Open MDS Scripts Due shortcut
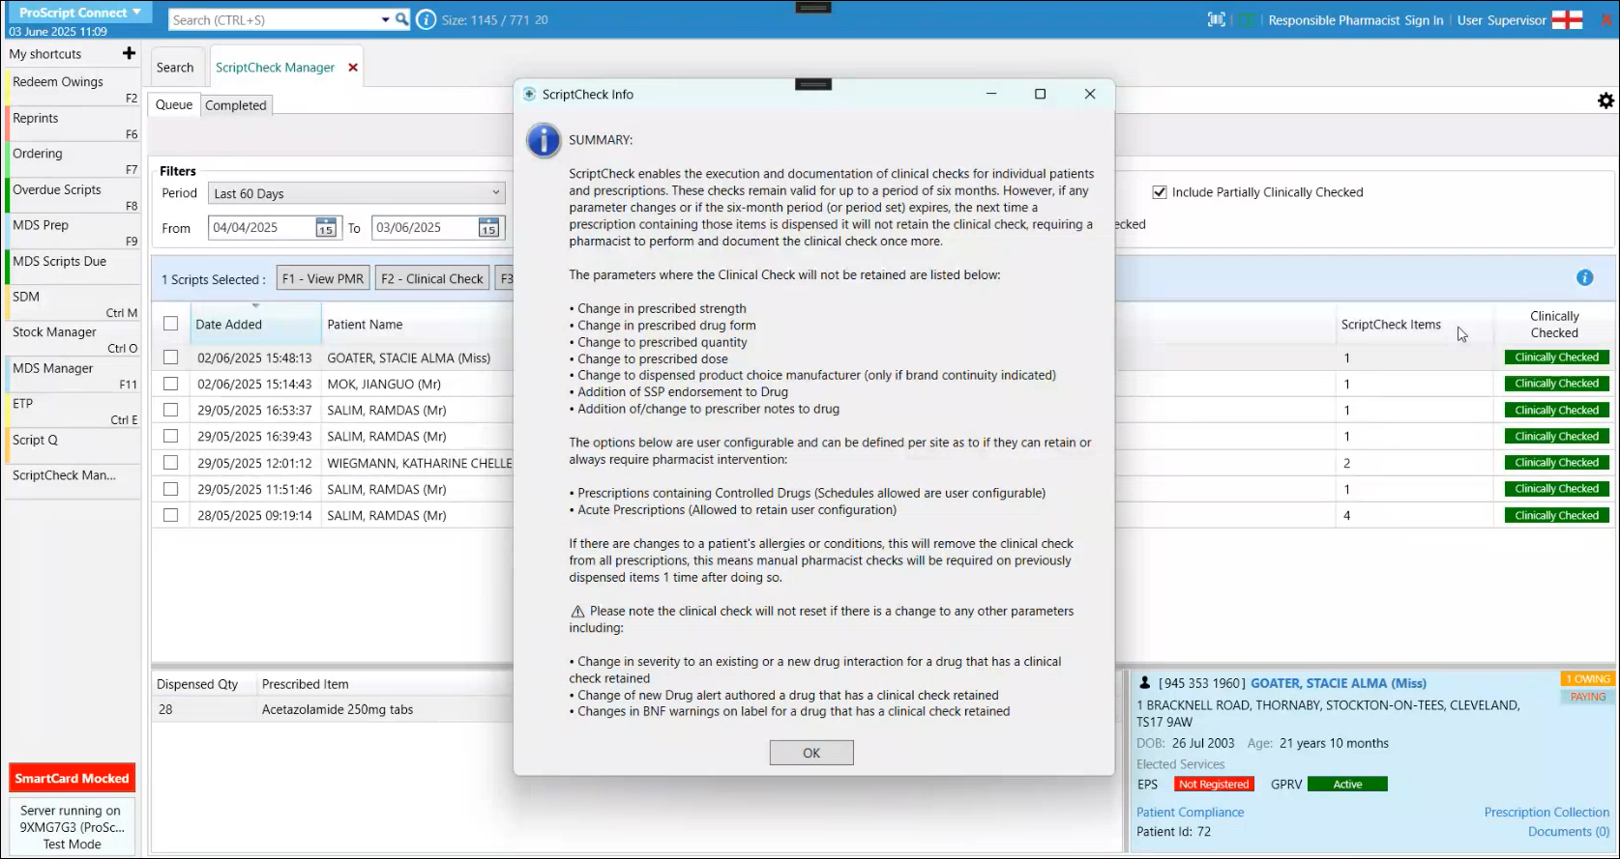 click(x=74, y=268)
